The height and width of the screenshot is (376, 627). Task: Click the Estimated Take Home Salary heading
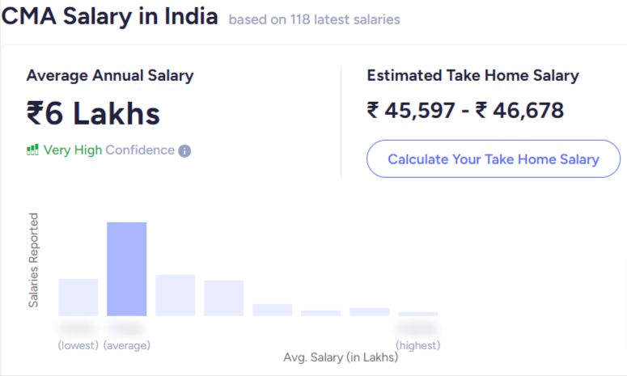point(472,76)
